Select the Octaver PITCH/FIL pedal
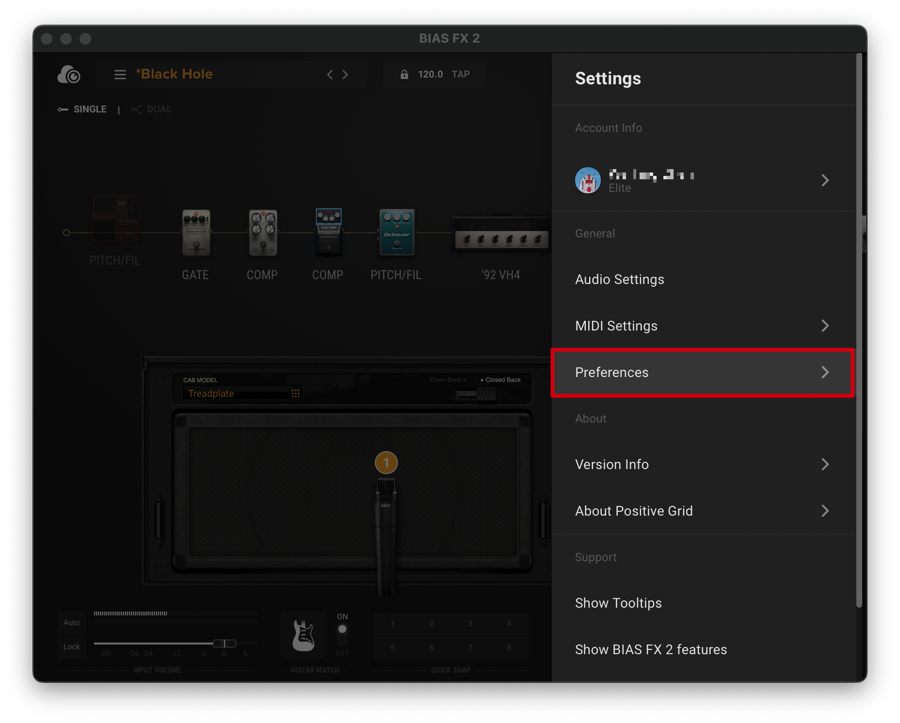Screen dimensions: 900x723 point(396,233)
